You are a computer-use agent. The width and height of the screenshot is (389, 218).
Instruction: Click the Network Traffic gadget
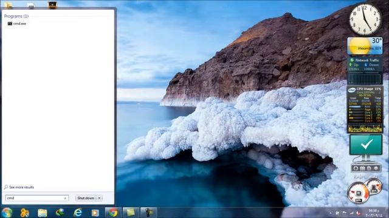tap(365, 71)
